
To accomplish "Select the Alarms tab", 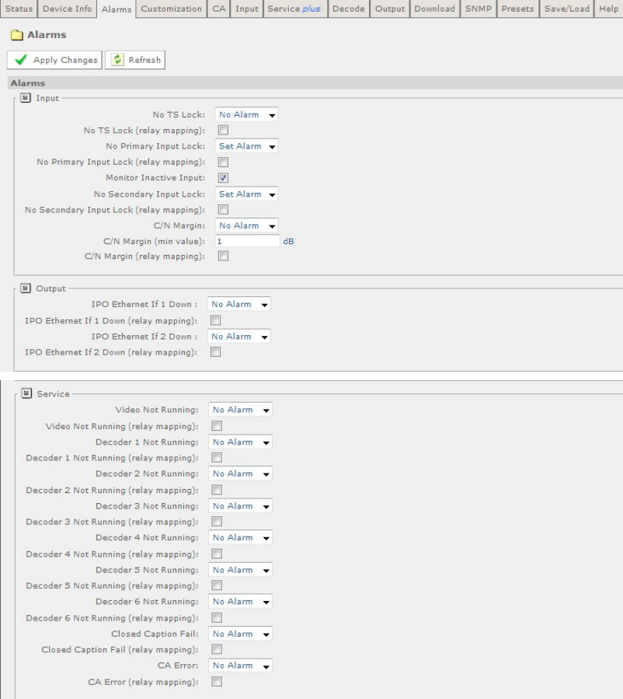I will click(x=117, y=9).
